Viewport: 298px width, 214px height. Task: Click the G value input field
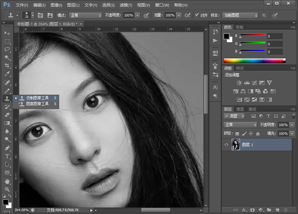coord(275,44)
